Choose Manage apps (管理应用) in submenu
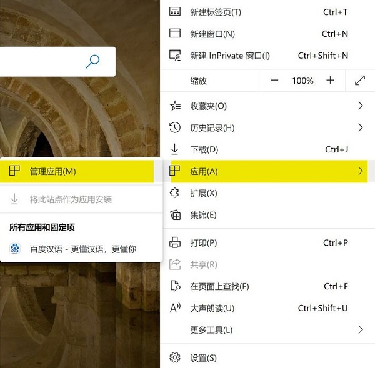 click(x=52, y=171)
